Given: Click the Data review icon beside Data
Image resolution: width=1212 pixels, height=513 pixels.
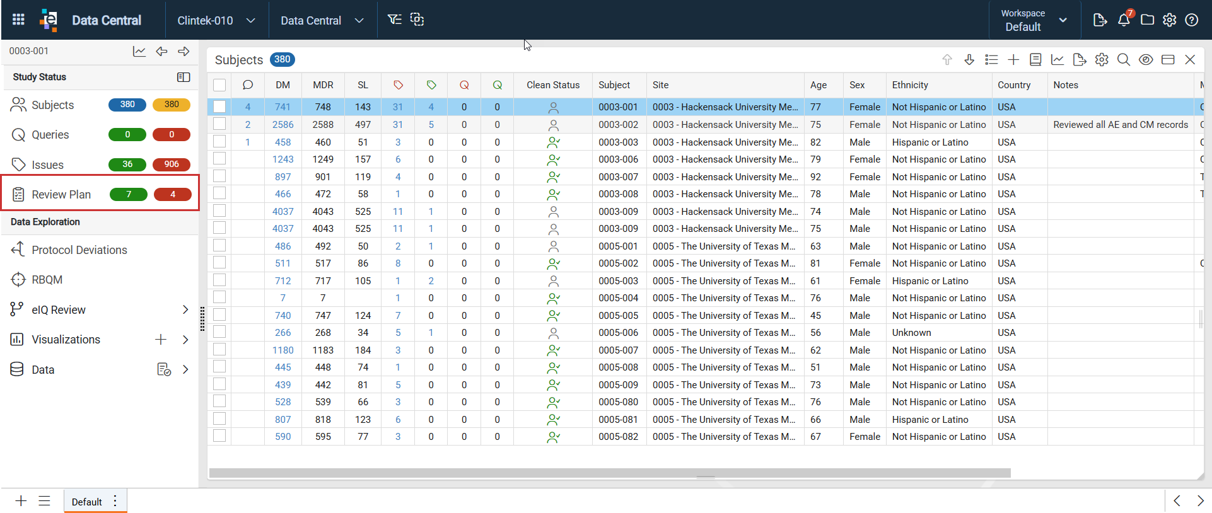Looking at the screenshot, I should point(164,369).
